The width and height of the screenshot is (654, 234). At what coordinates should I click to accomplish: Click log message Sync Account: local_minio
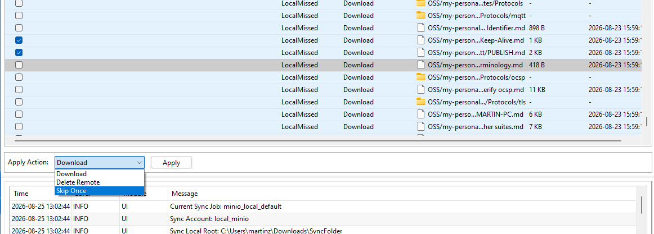click(209, 219)
